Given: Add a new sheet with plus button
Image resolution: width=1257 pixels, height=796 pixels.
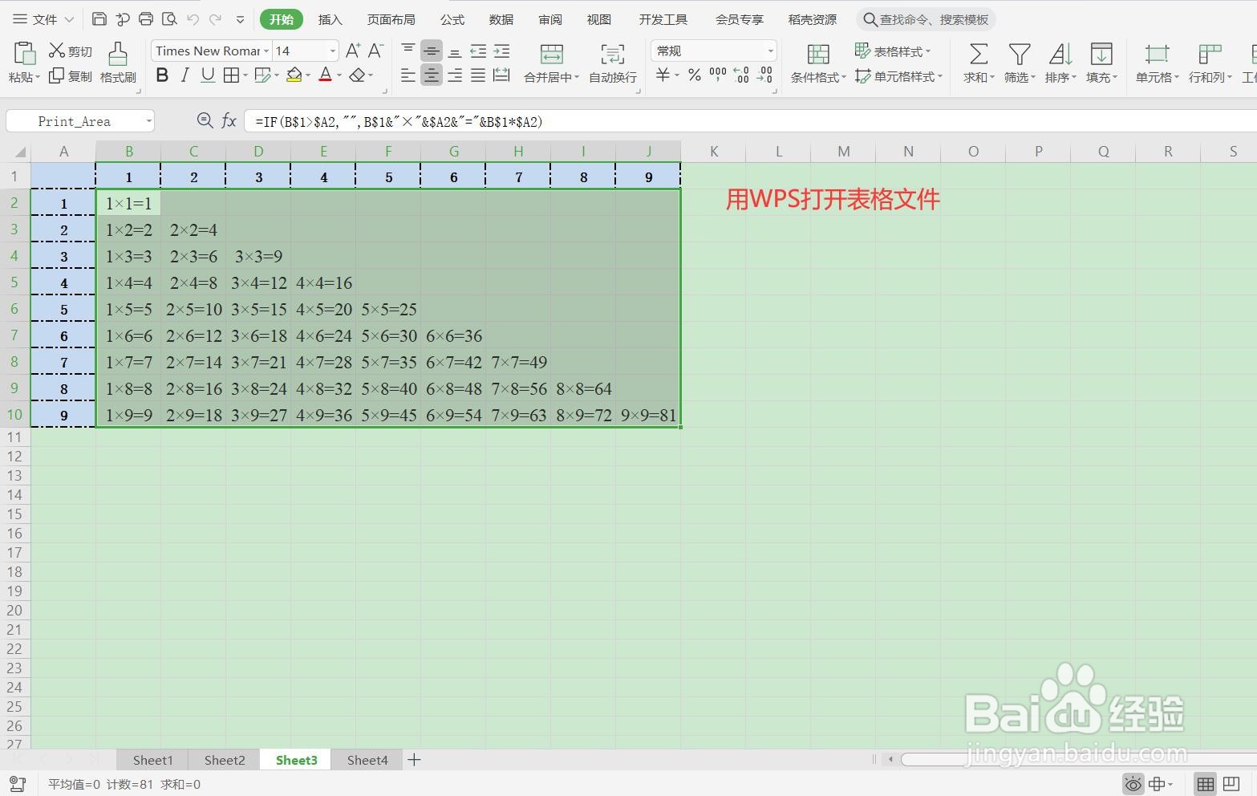Looking at the screenshot, I should pos(414,760).
